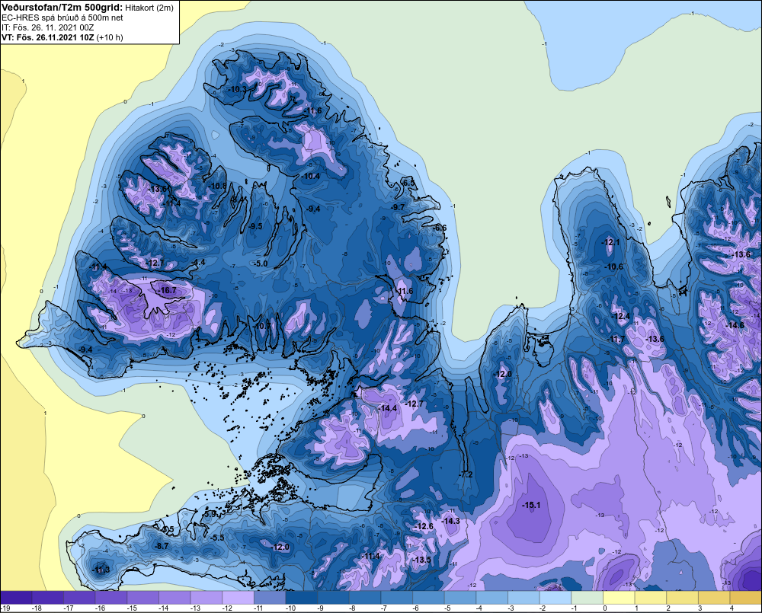
Task: Click the -10.4 temperature reading
Action: point(311,176)
